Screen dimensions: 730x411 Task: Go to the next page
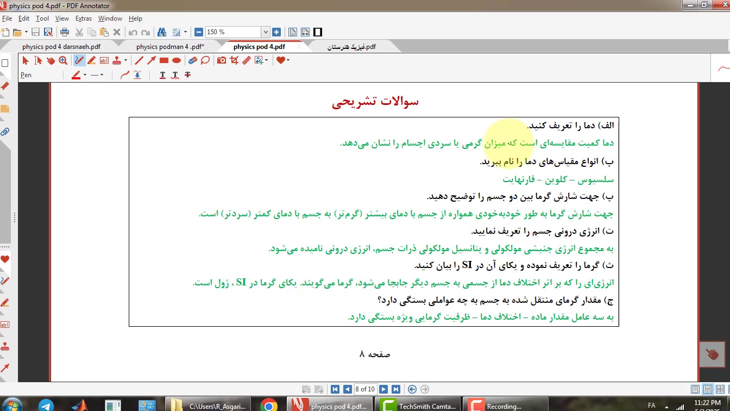[x=383, y=389]
